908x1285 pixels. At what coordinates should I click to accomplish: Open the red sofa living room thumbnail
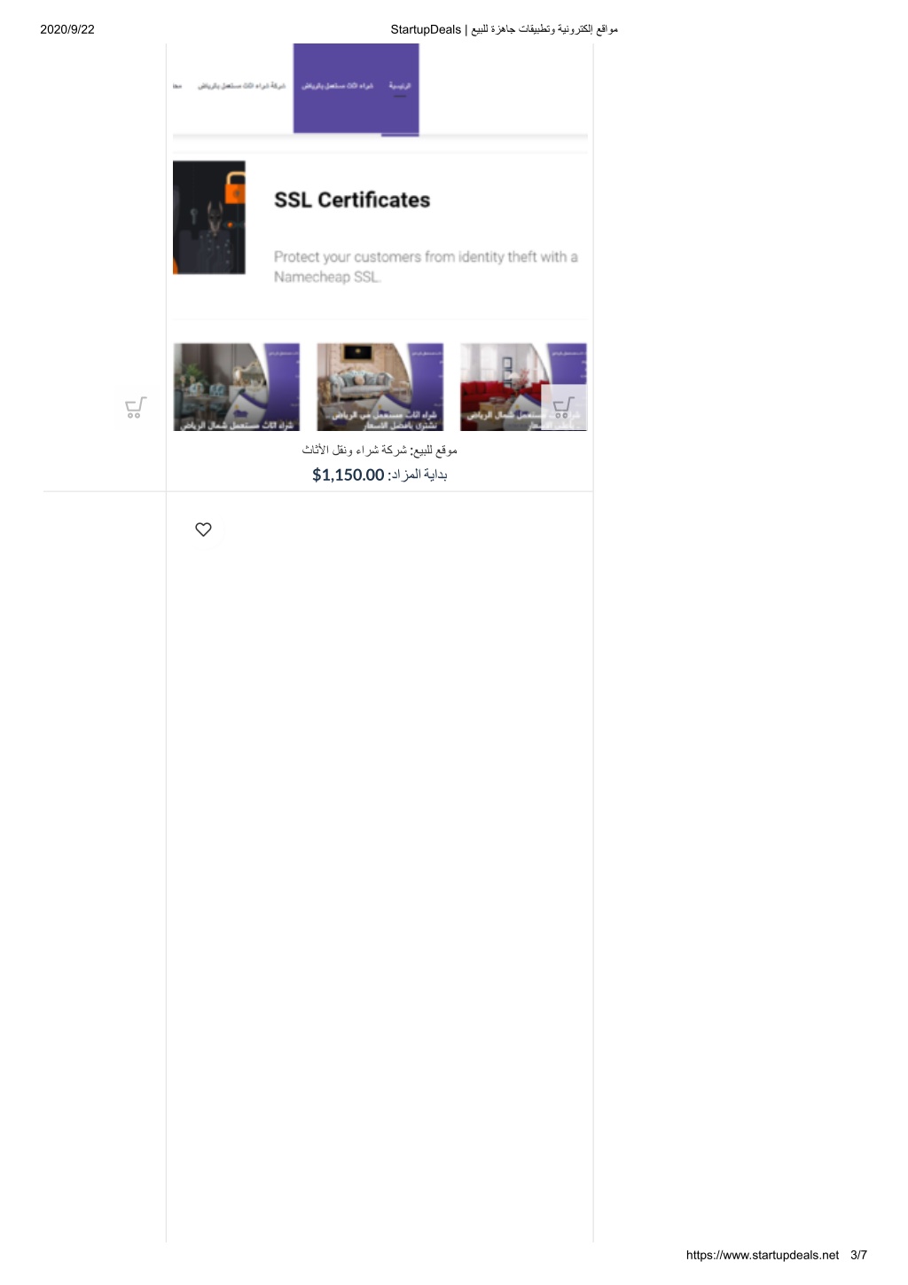[x=523, y=388]
